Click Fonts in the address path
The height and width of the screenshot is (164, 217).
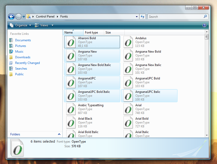[x=64, y=17]
